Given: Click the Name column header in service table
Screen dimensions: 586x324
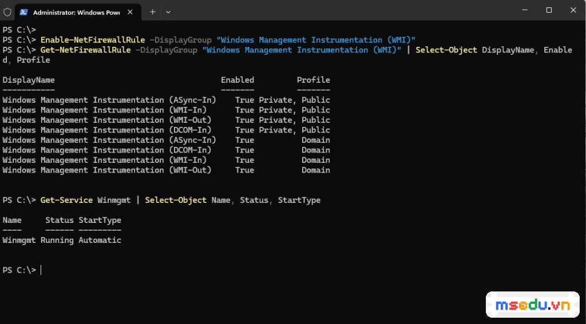Looking at the screenshot, I should coord(12,220).
